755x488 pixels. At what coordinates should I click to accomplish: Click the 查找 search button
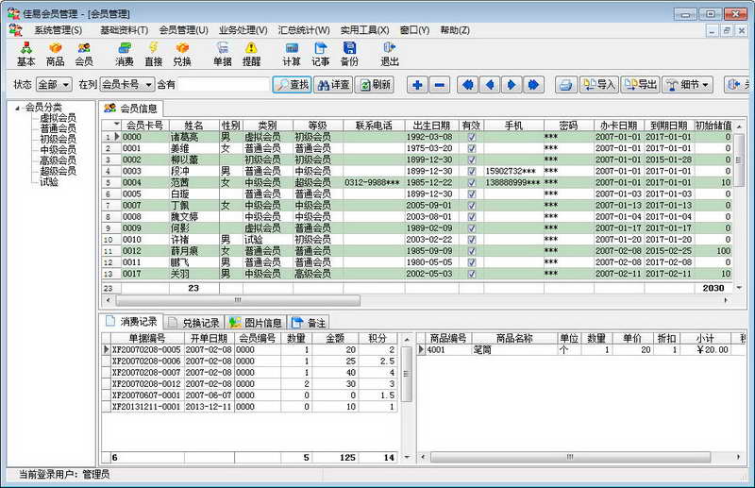point(293,85)
